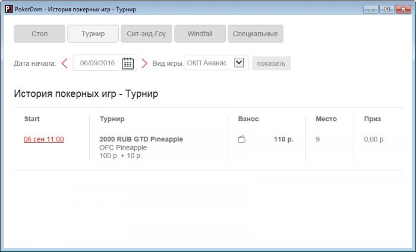Select the 2000 RUB GTD Pineapple title
This screenshot has width=416, height=252.
141,139
